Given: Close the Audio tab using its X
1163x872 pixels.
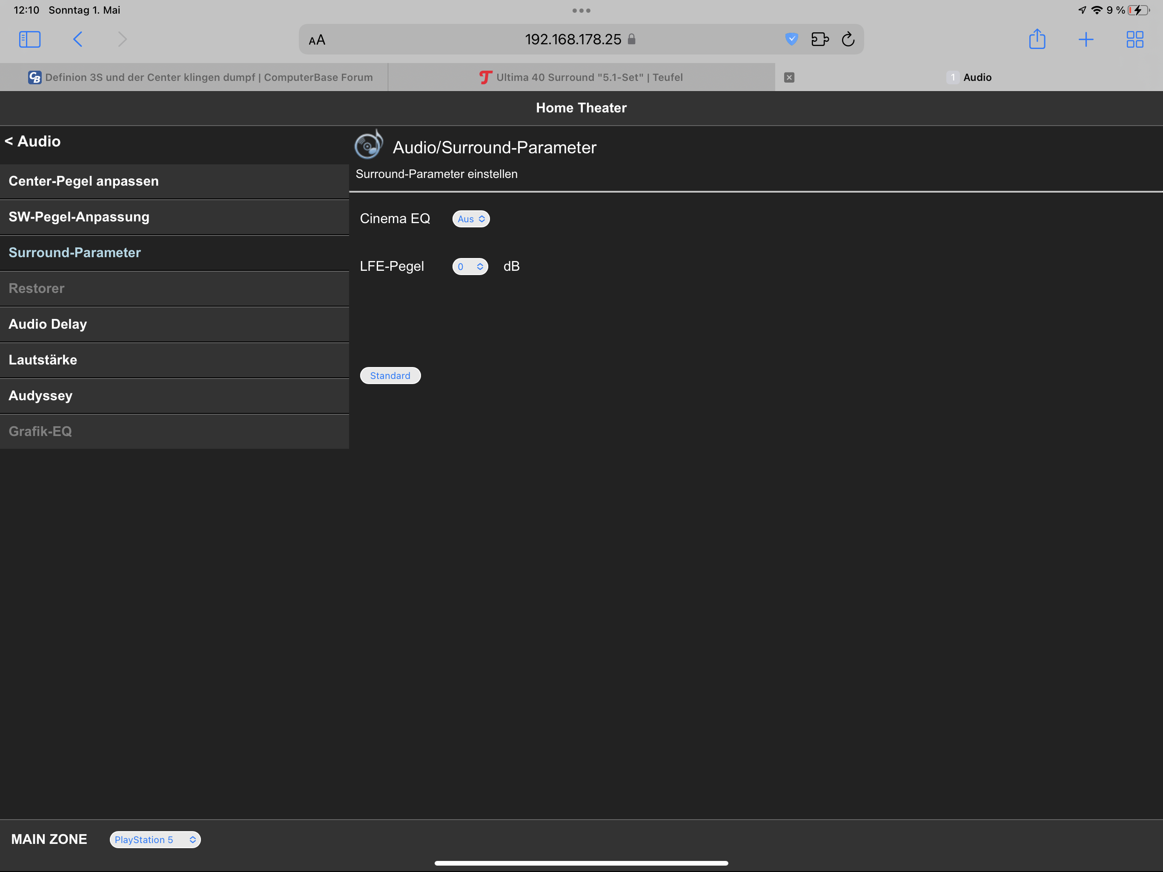Looking at the screenshot, I should pos(789,77).
